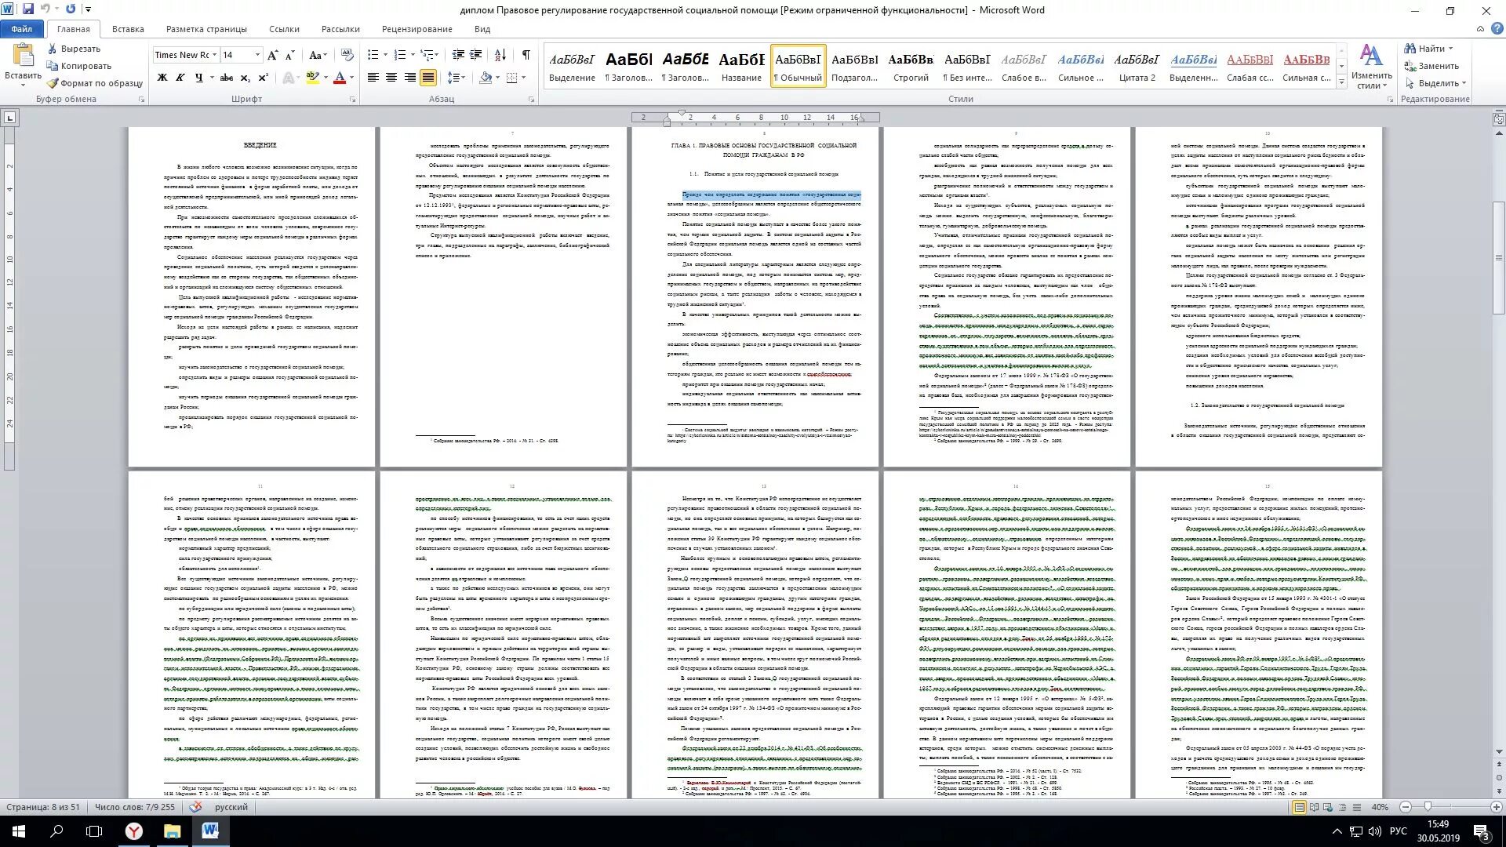Apply the Строгий style
This screenshot has height=847, width=1506.
(x=911, y=66)
